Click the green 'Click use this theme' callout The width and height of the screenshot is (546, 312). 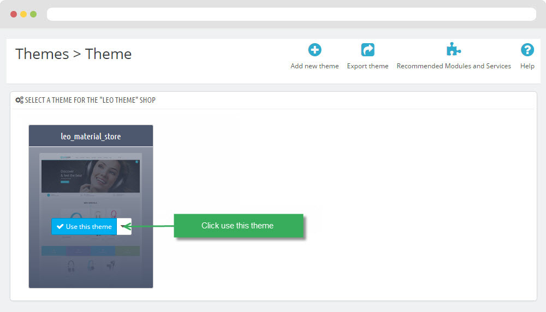click(x=238, y=226)
